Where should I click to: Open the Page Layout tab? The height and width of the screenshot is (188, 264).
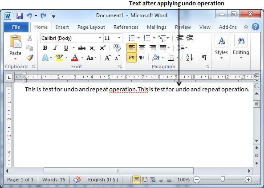(x=91, y=27)
